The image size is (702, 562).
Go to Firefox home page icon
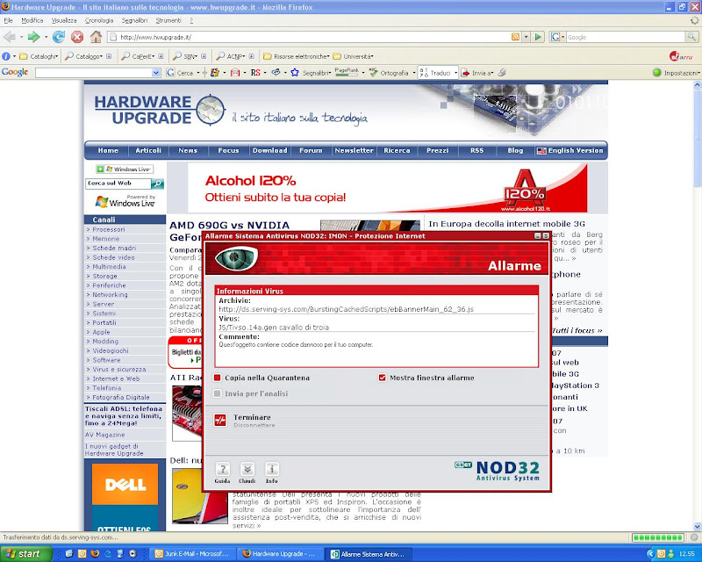[97, 37]
